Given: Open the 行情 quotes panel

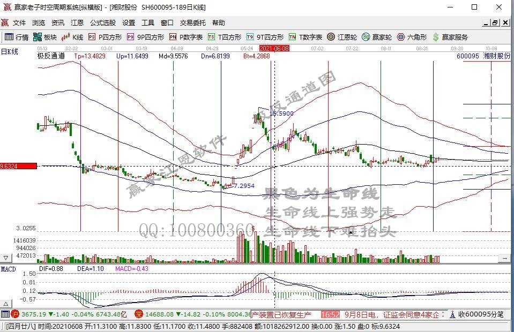Looking at the screenshot, I should (x=16, y=37).
